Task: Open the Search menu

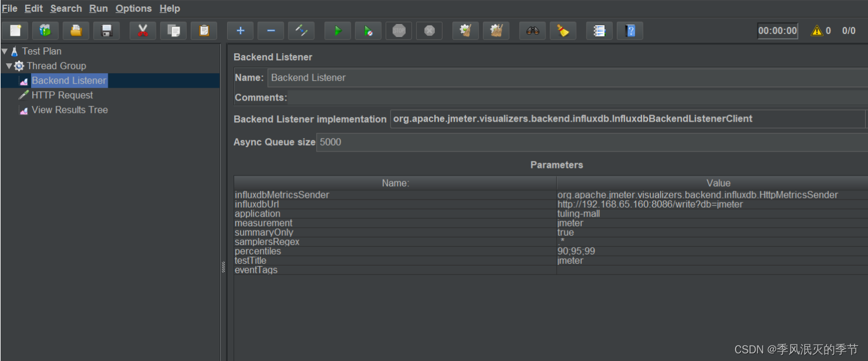Action: (x=66, y=8)
